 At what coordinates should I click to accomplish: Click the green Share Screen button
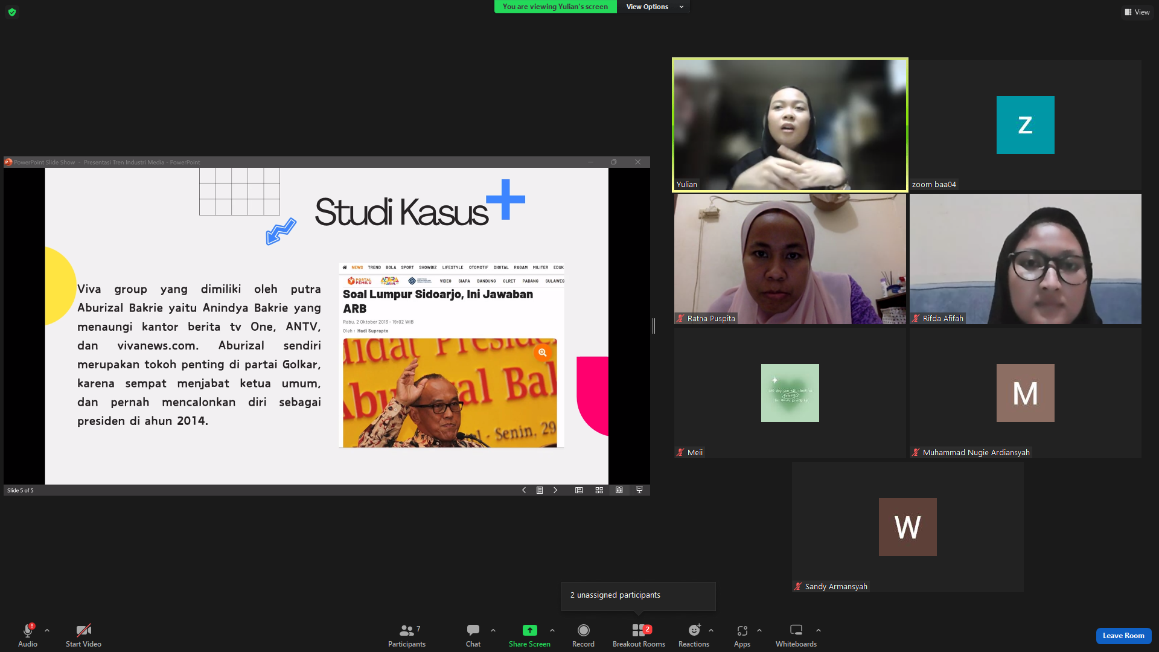[x=529, y=635]
